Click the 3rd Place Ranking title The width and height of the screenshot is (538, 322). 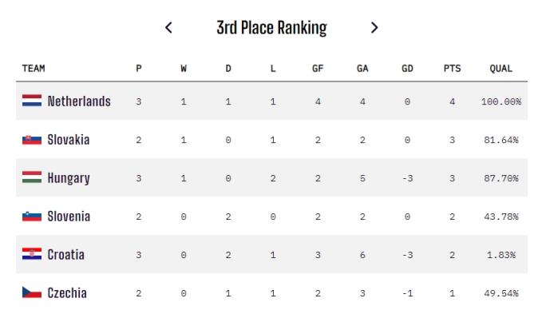[x=271, y=28]
